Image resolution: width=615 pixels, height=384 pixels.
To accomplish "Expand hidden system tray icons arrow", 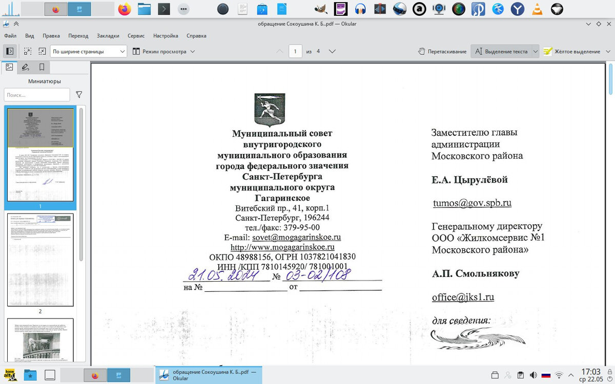I will (571, 375).
